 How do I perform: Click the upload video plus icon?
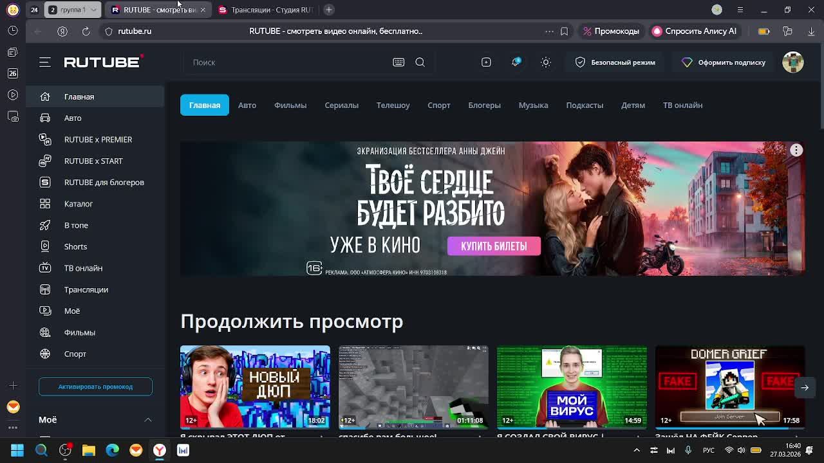click(x=486, y=62)
